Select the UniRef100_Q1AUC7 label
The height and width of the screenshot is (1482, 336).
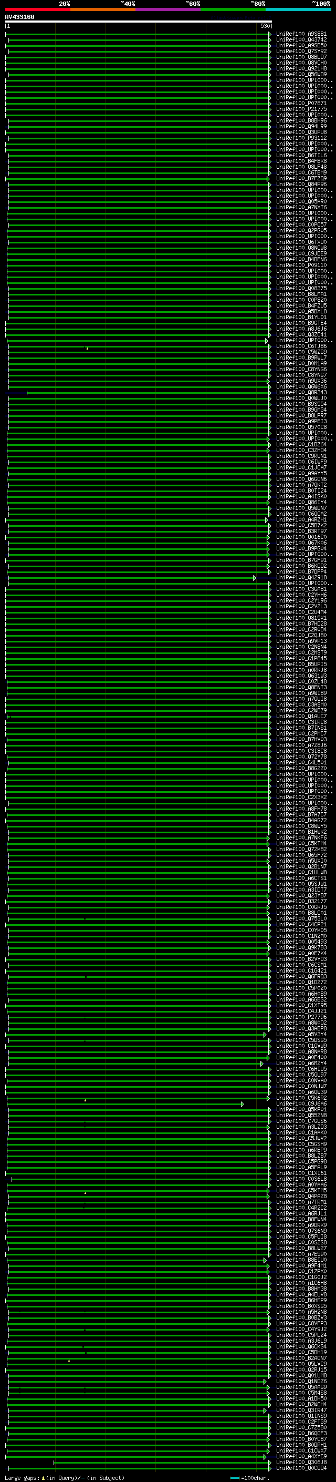(x=301, y=716)
